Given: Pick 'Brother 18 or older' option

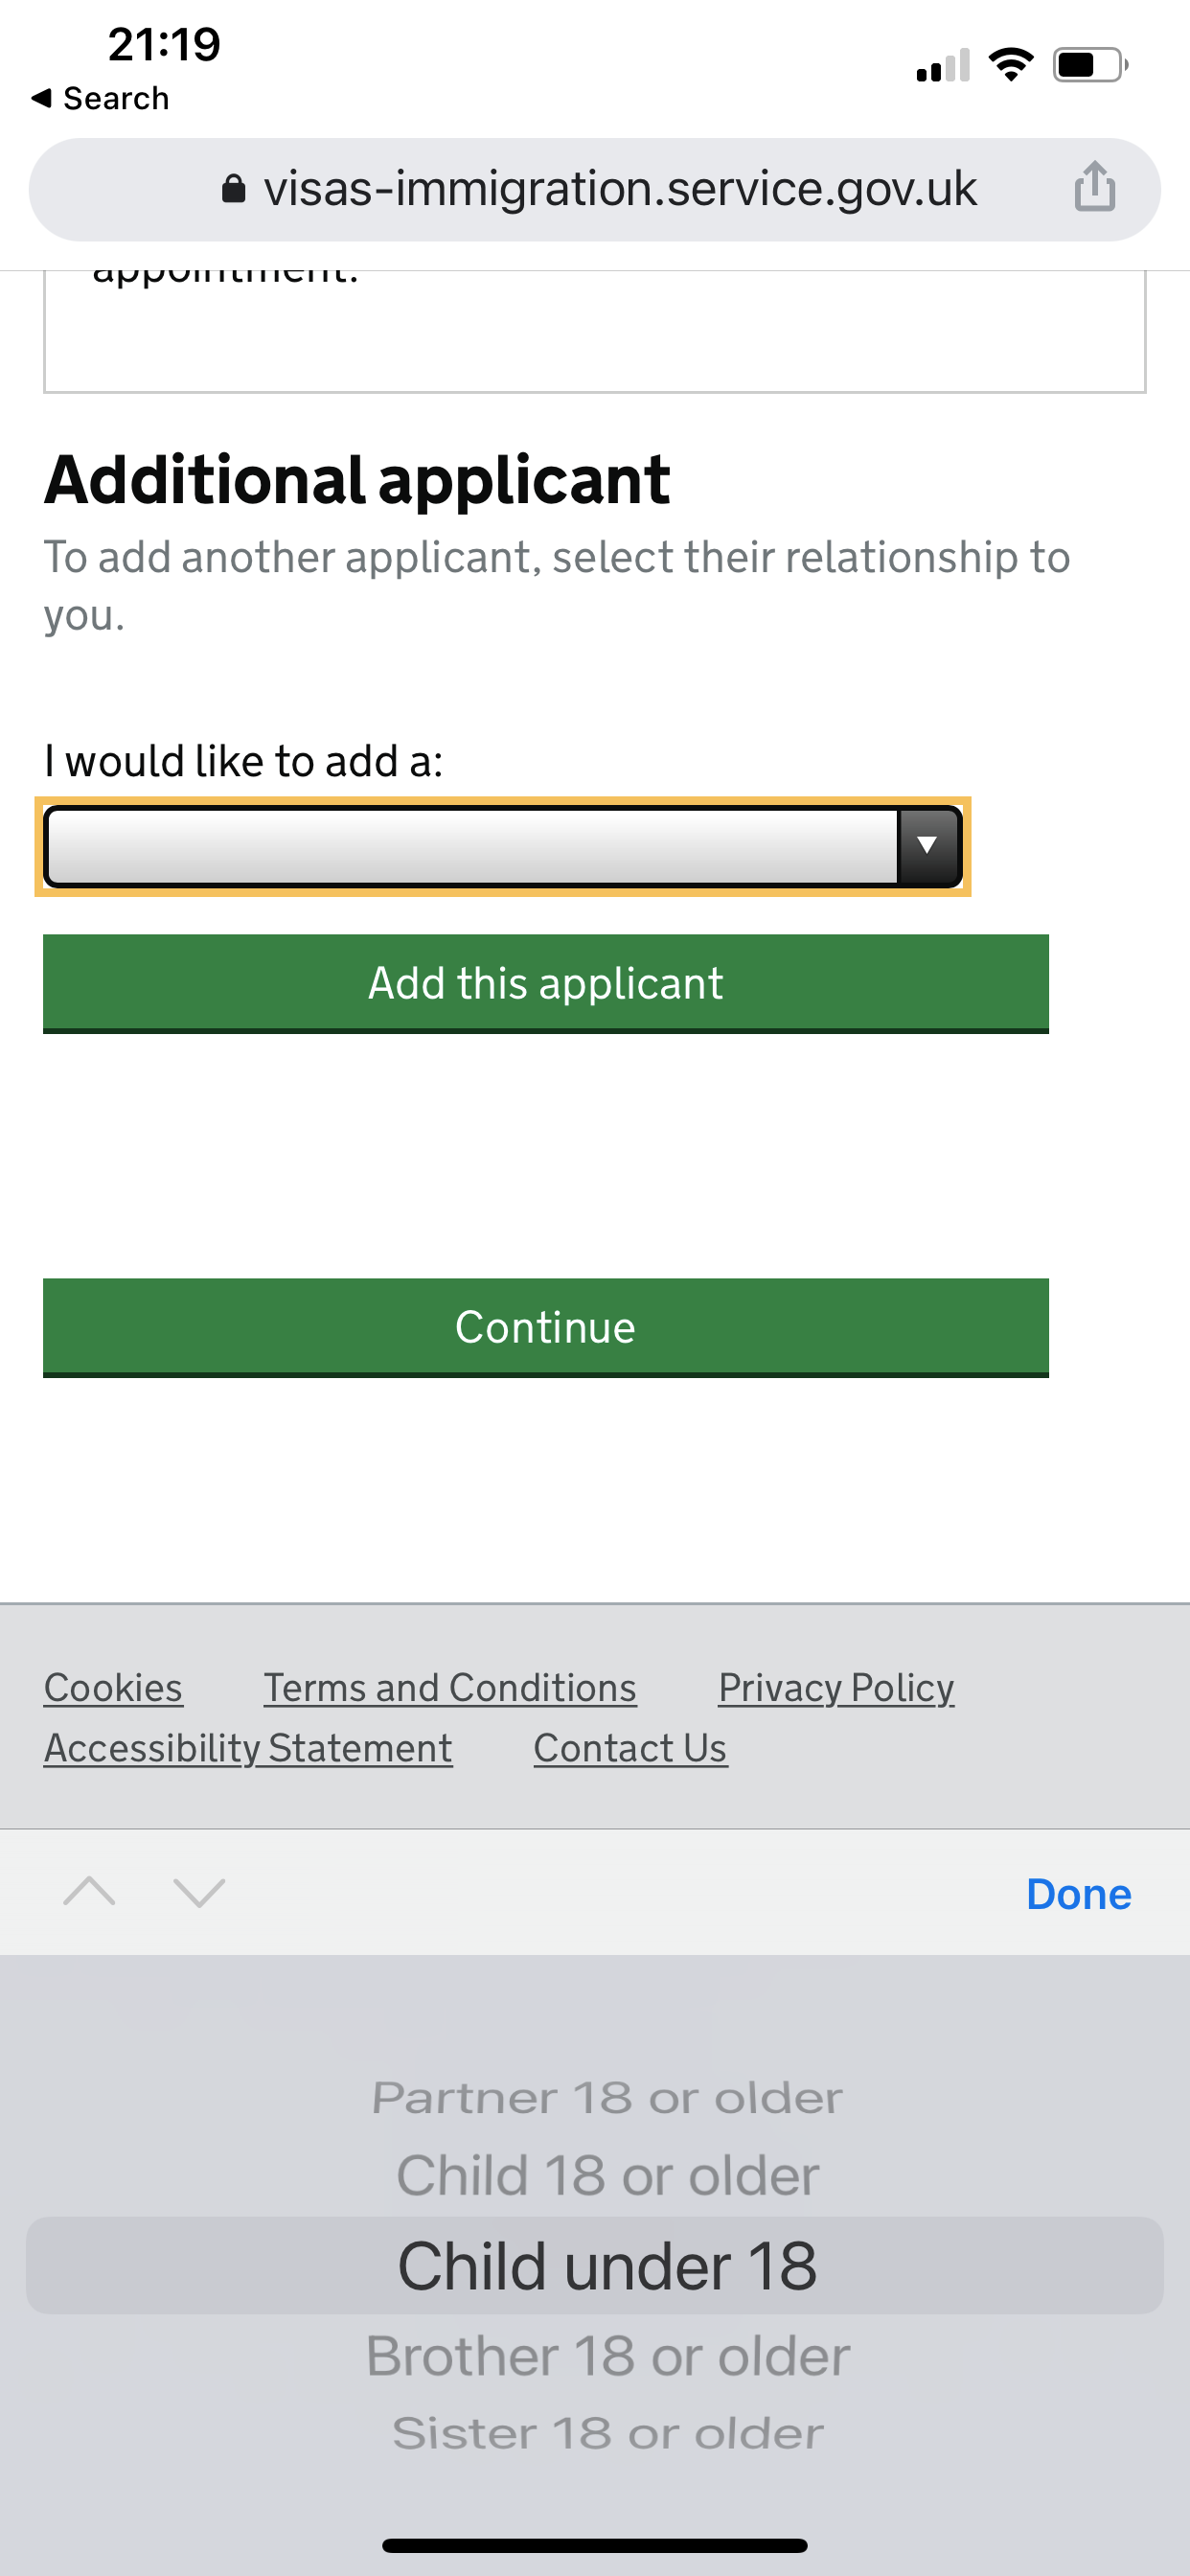Looking at the screenshot, I should click(607, 2356).
